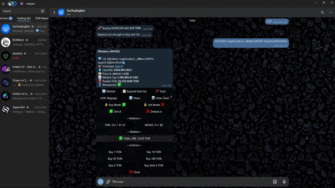The image size is (335, 188).
Task: Go back using the chat header arrow
Action: pos(54,12)
